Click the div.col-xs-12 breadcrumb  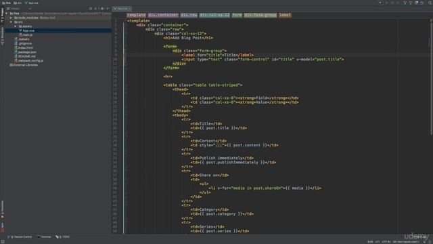pos(214,15)
